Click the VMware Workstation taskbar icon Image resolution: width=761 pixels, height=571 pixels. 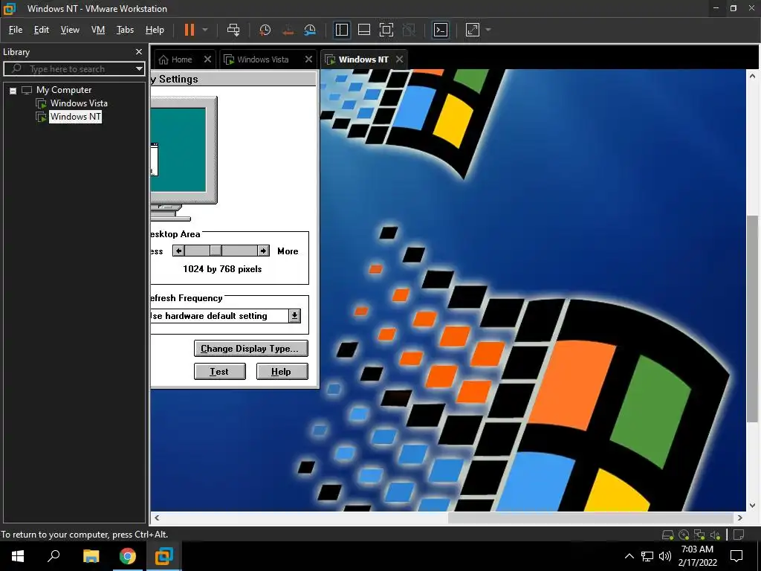(164, 556)
